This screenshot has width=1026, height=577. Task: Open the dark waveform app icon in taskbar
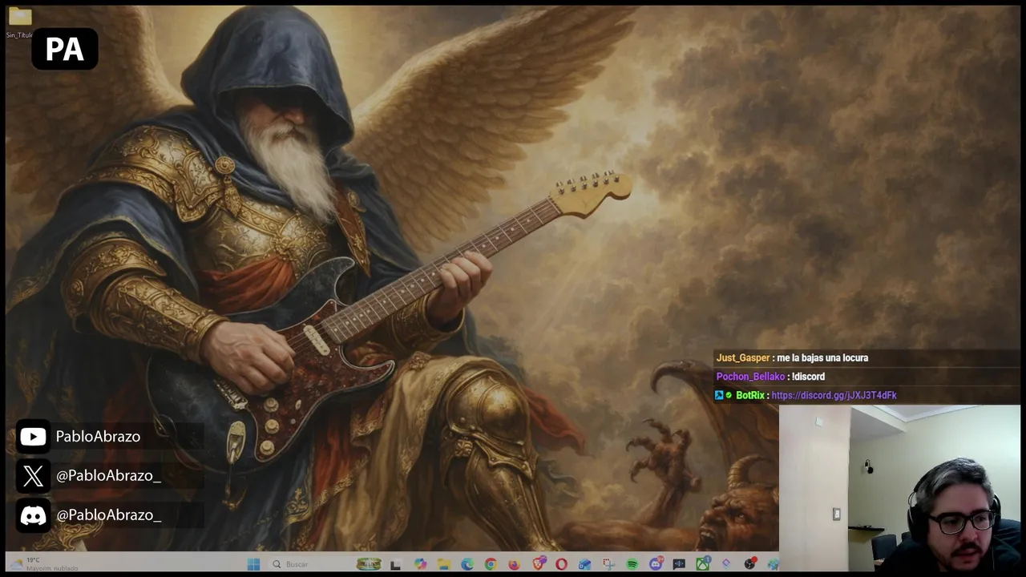(x=679, y=564)
